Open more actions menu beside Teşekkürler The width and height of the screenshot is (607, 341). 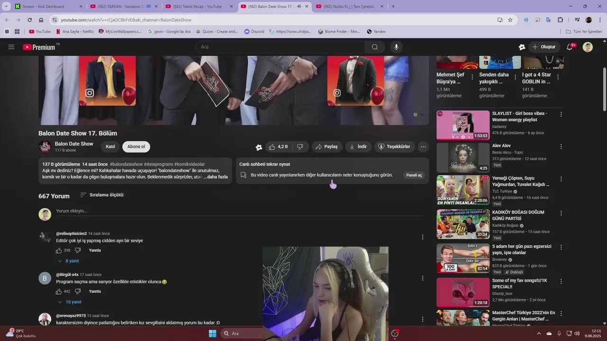point(423,147)
